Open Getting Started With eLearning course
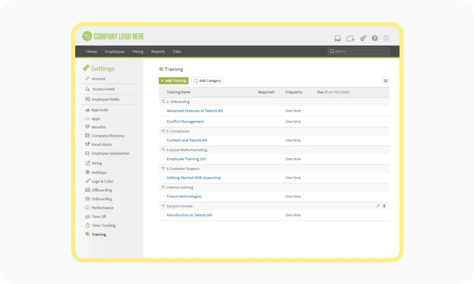 click(x=193, y=178)
